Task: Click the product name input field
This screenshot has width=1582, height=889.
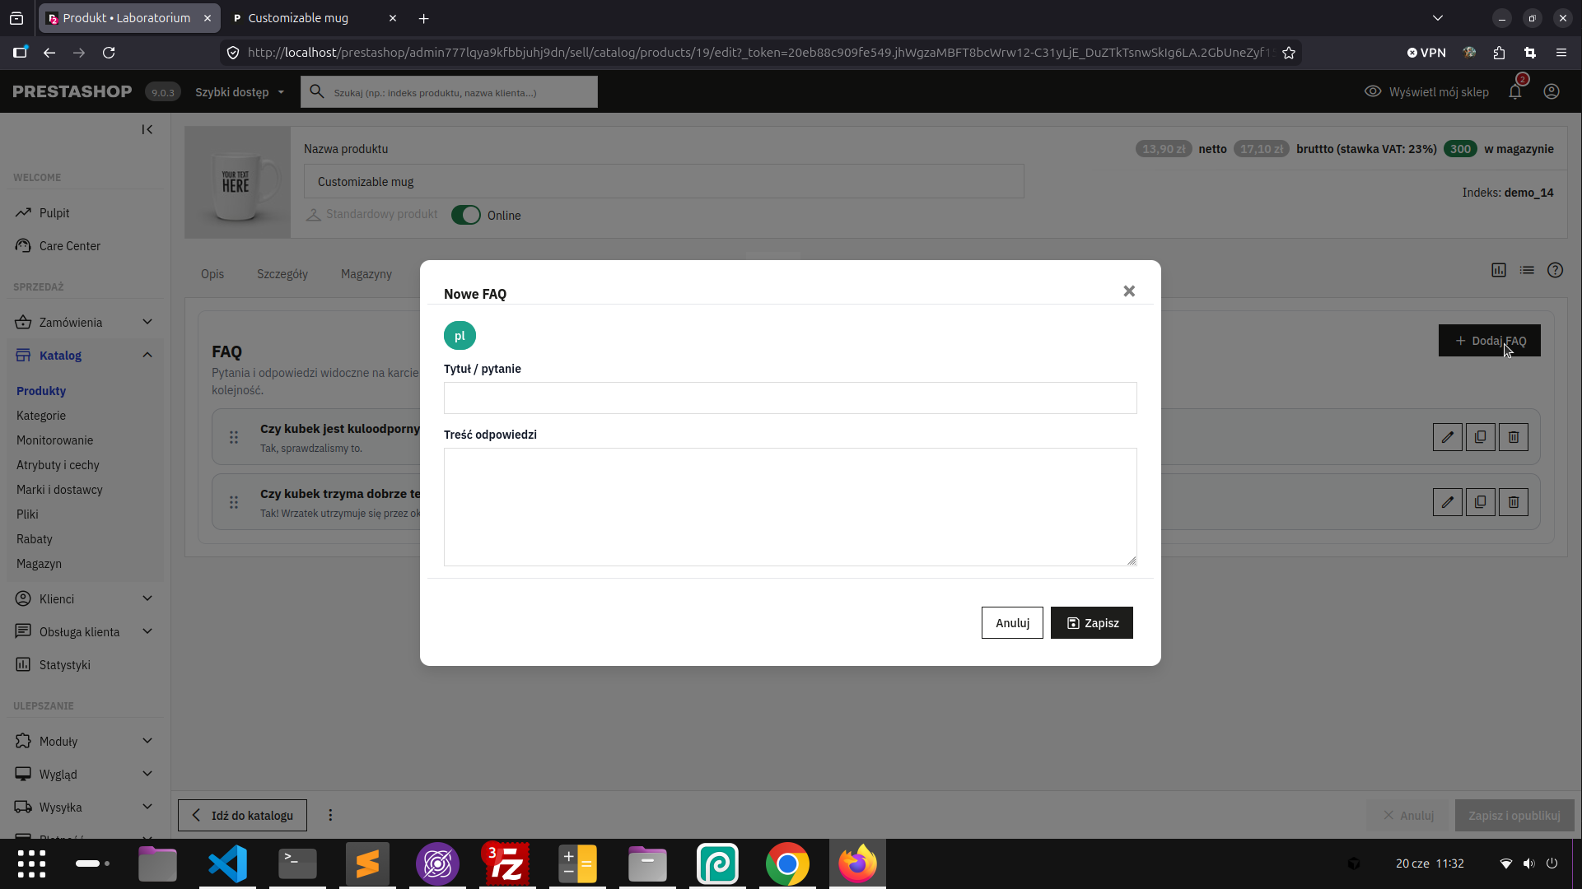Action: click(x=664, y=182)
